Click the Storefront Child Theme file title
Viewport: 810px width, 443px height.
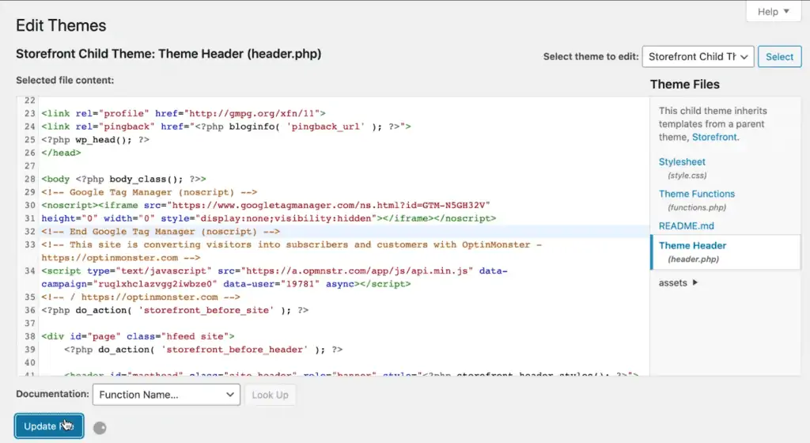point(168,54)
